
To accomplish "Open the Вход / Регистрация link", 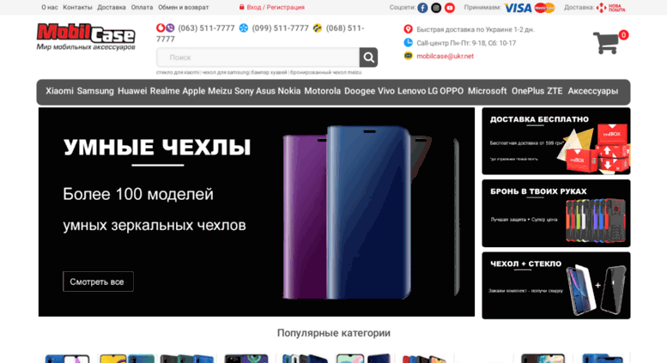I will 272,7.
